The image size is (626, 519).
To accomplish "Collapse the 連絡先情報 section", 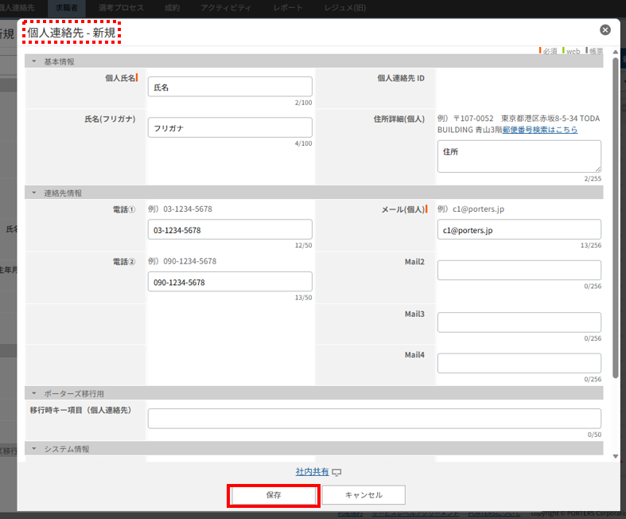I will (x=34, y=193).
